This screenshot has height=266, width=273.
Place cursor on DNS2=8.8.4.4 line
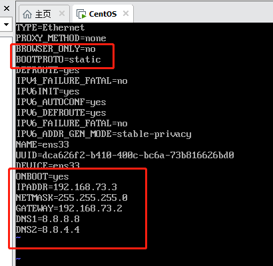click(48, 229)
